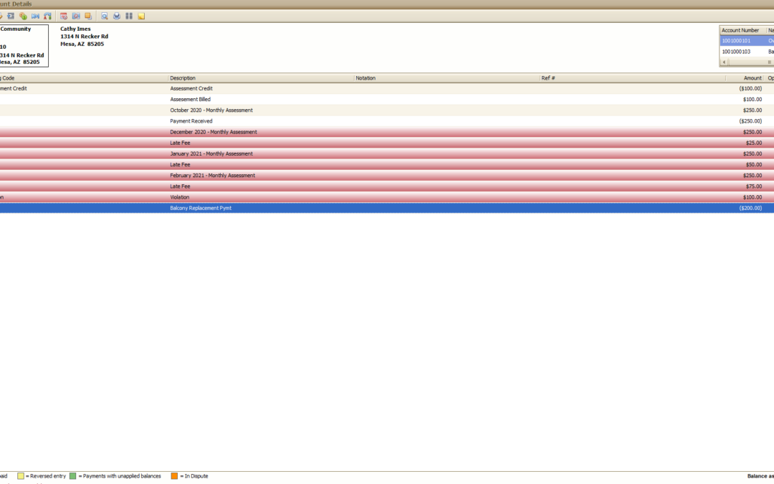Click the blue skip-forward arrows toolbar icon
This screenshot has width=774, height=484.
tap(35, 16)
